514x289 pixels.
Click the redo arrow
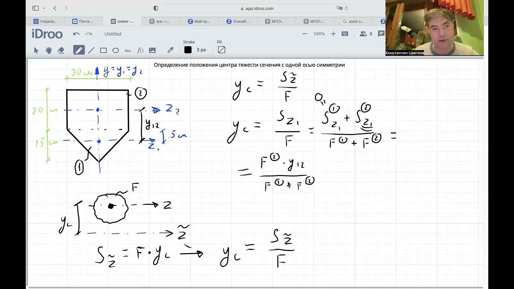point(89,34)
